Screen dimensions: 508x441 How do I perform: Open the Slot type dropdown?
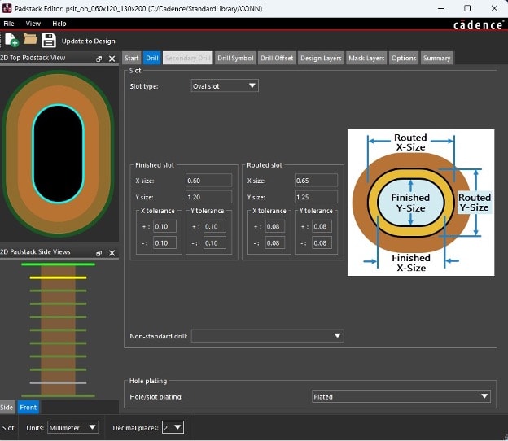click(224, 85)
